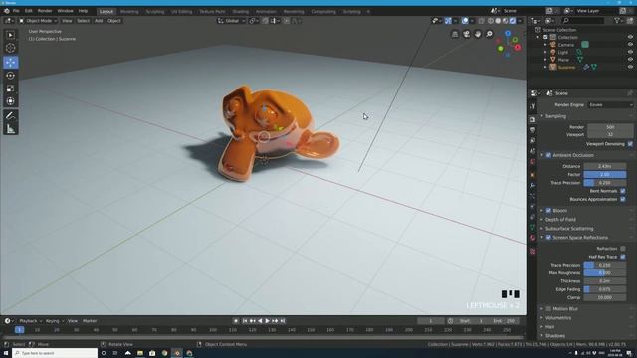The width and height of the screenshot is (637, 358).
Task: Toggle the Viewport Denoising checkbox
Action: coord(630,144)
